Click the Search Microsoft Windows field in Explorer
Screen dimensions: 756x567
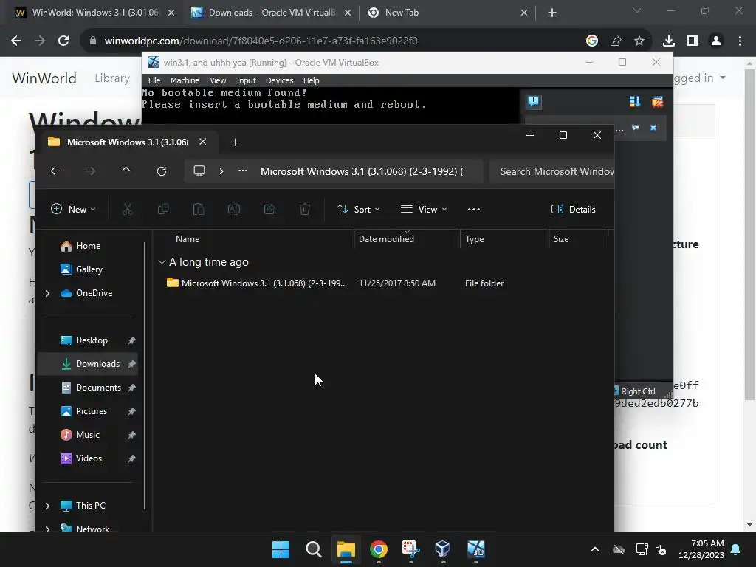pos(552,171)
